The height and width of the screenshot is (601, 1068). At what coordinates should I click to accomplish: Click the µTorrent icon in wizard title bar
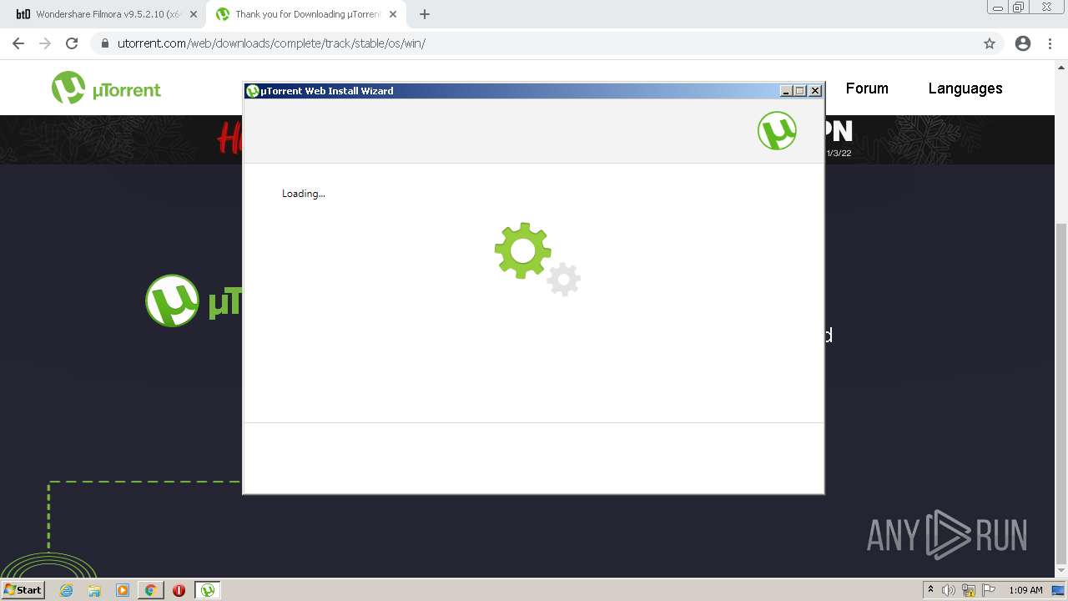click(x=252, y=91)
